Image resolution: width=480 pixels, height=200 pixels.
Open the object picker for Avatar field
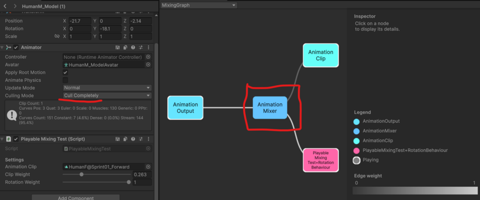pyautogui.click(x=148, y=65)
